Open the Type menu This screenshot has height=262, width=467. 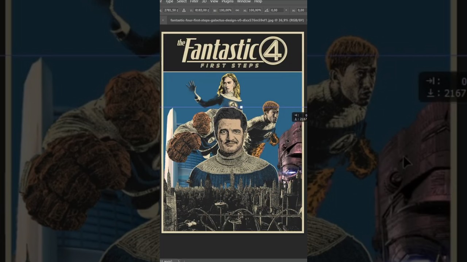click(169, 1)
